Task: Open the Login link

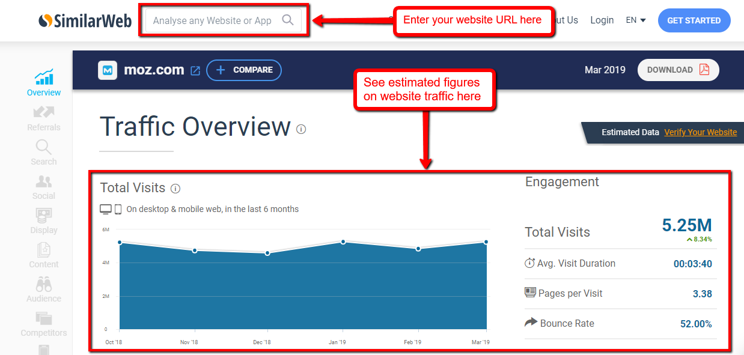Action: (602, 20)
